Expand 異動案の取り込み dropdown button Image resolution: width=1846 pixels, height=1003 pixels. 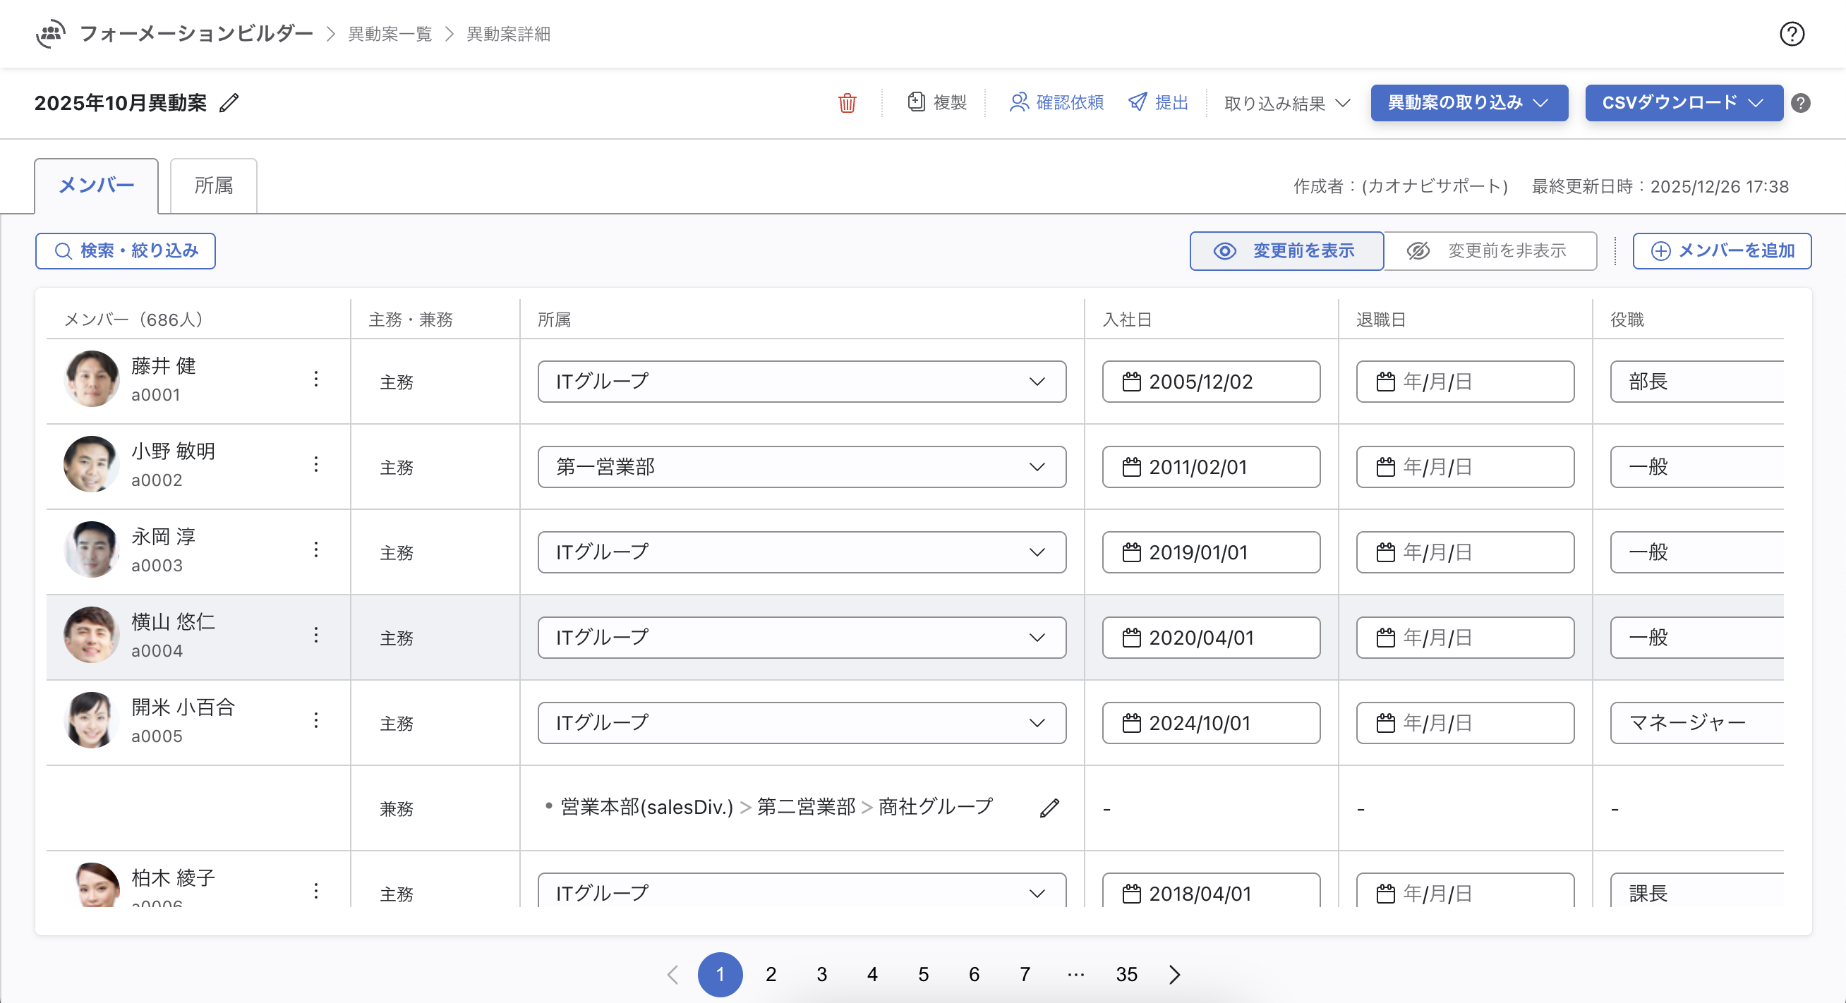pyautogui.click(x=1468, y=102)
